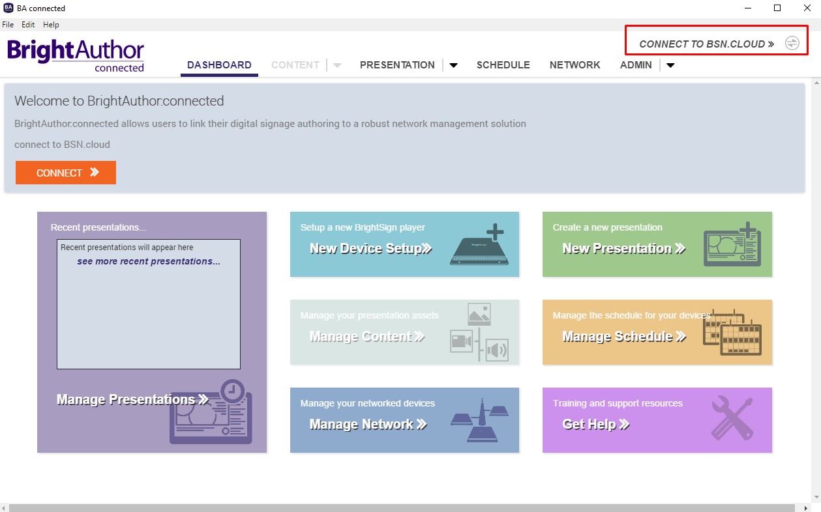
Task: Click 'Recent presentations will appear here' text
Action: point(127,248)
